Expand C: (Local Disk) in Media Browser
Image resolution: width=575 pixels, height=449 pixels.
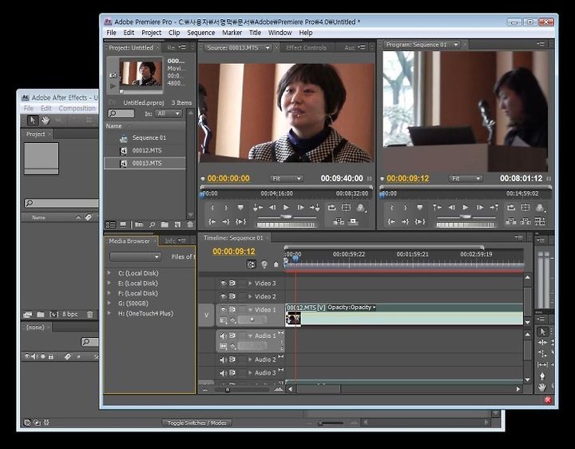pos(109,273)
